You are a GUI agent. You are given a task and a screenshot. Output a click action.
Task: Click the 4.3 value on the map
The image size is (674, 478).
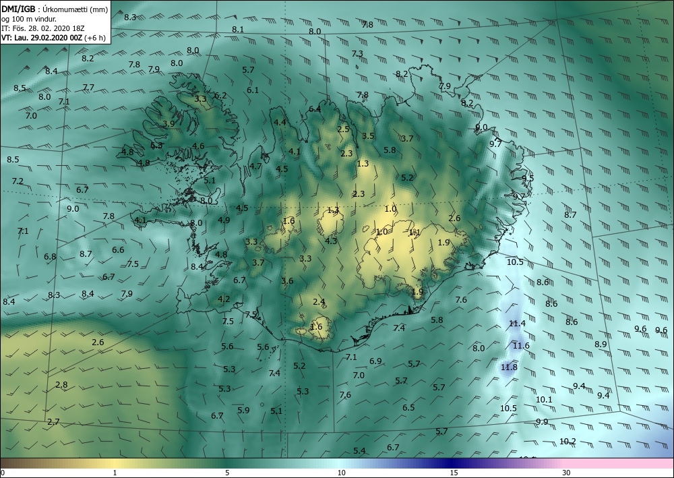coord(331,241)
